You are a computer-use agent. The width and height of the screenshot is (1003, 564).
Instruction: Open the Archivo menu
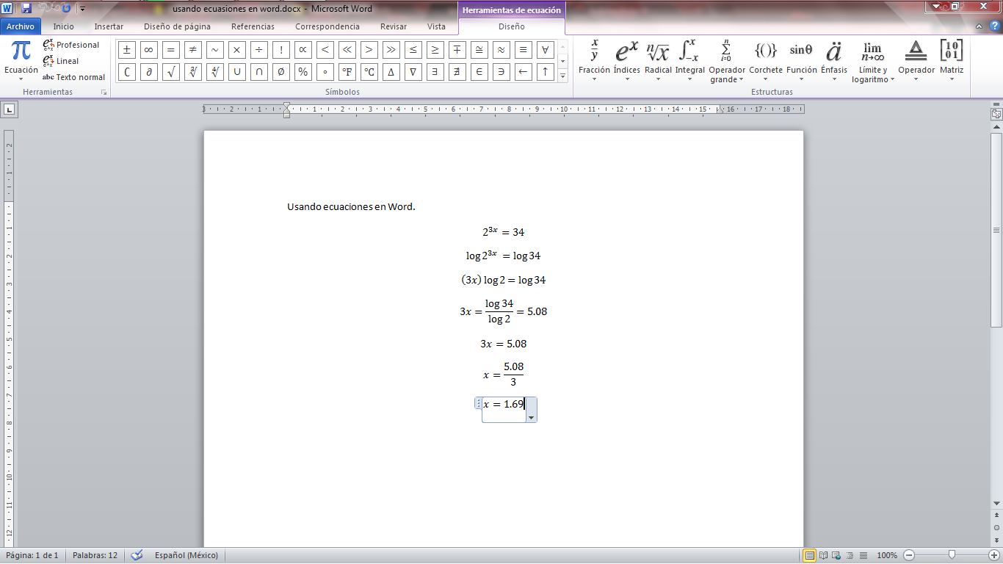pyautogui.click(x=21, y=26)
